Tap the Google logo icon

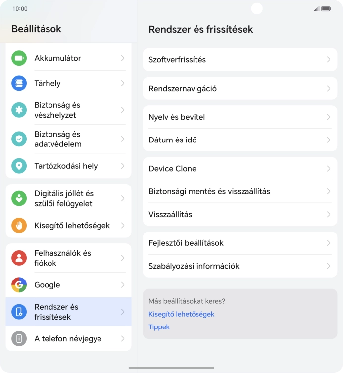pos(19,284)
